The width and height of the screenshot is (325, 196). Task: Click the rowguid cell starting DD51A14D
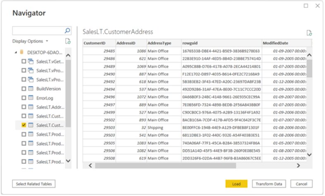(222, 151)
